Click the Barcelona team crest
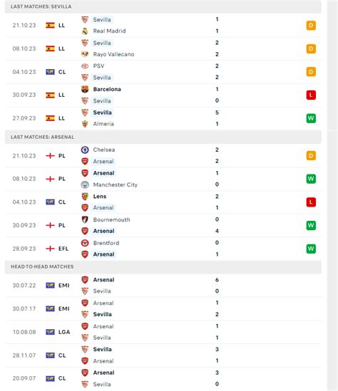Viewport: 338px width, 391px height. tap(85, 89)
